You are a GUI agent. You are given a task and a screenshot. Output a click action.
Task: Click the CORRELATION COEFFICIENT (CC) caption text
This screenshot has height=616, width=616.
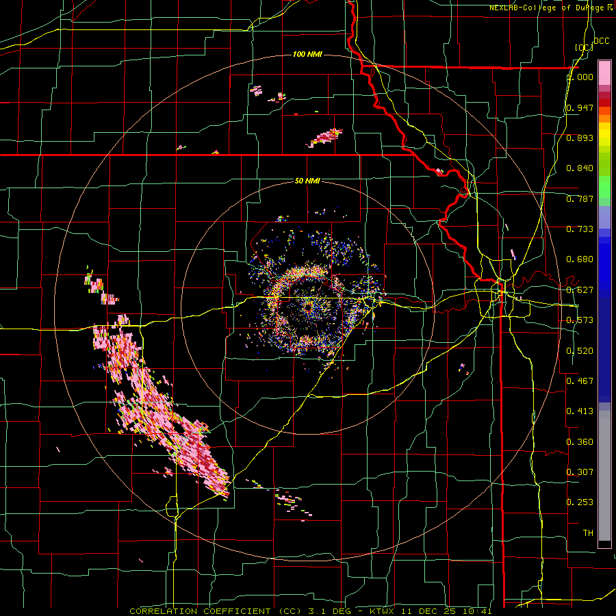(x=216, y=611)
